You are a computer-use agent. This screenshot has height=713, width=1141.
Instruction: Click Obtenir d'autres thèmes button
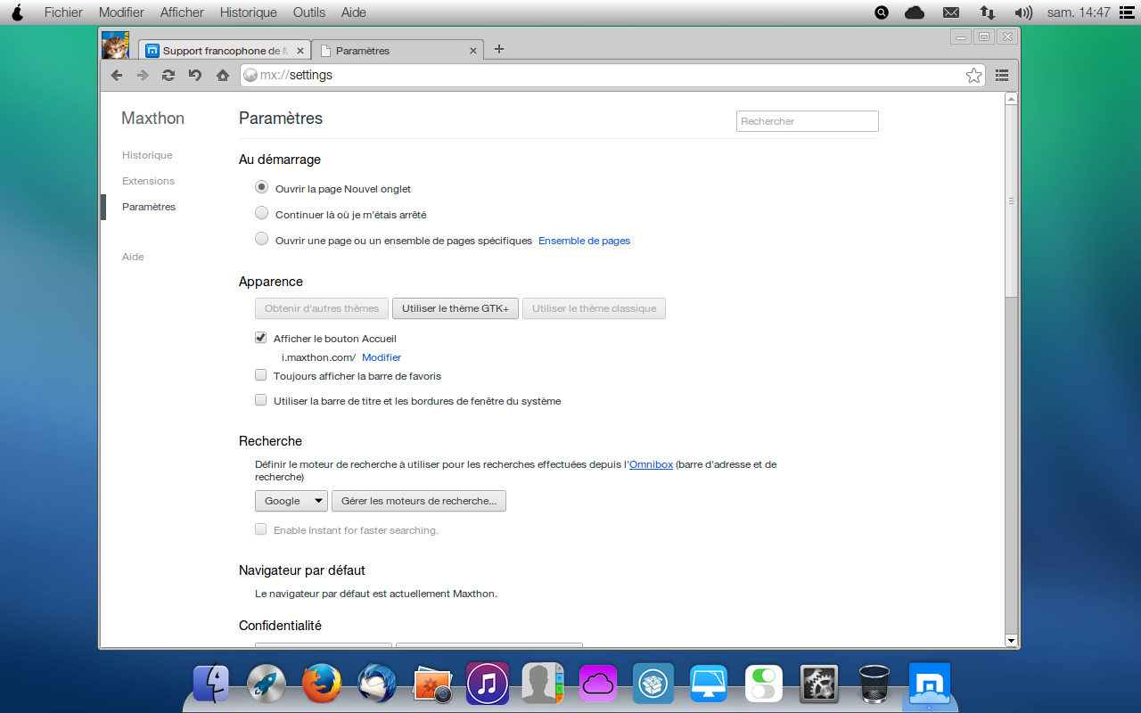pyautogui.click(x=322, y=308)
